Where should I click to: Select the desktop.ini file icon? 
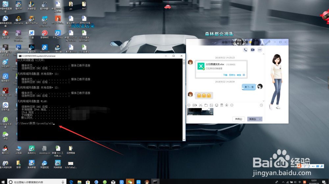[44, 150]
